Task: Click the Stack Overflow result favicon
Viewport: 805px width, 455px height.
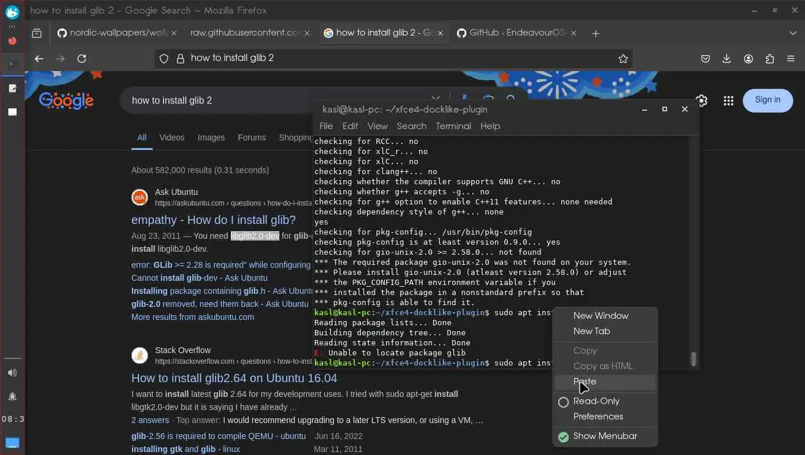Action: (140, 355)
